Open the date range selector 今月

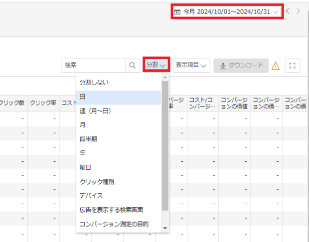coord(227,11)
